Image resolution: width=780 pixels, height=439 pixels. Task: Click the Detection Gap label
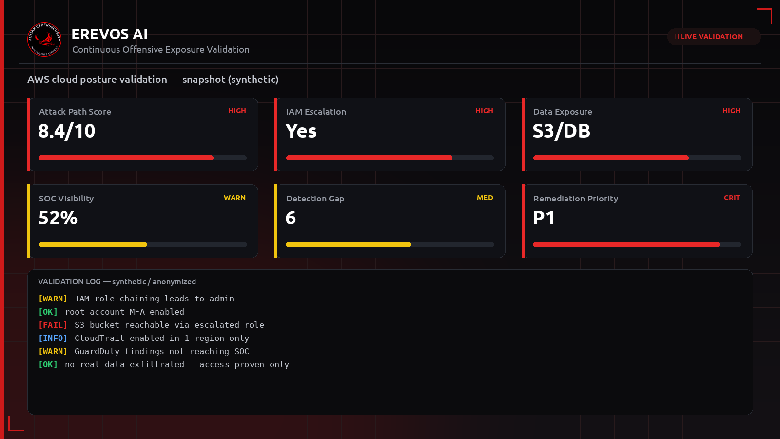pyautogui.click(x=315, y=199)
